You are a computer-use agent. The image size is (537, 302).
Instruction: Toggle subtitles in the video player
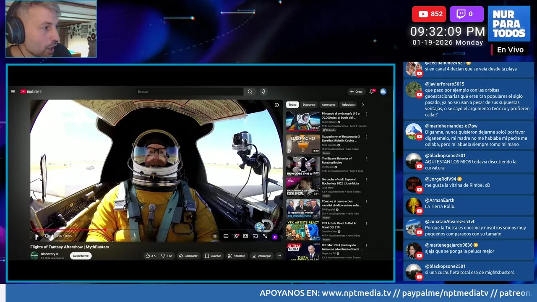226,236
